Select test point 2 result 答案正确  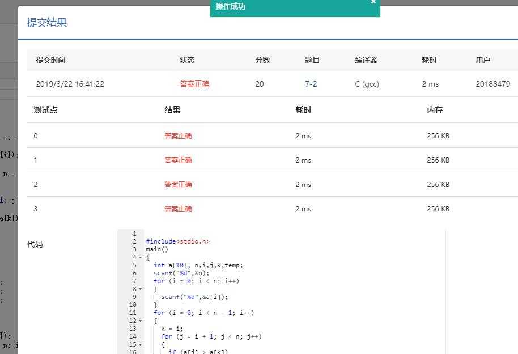[x=178, y=185]
